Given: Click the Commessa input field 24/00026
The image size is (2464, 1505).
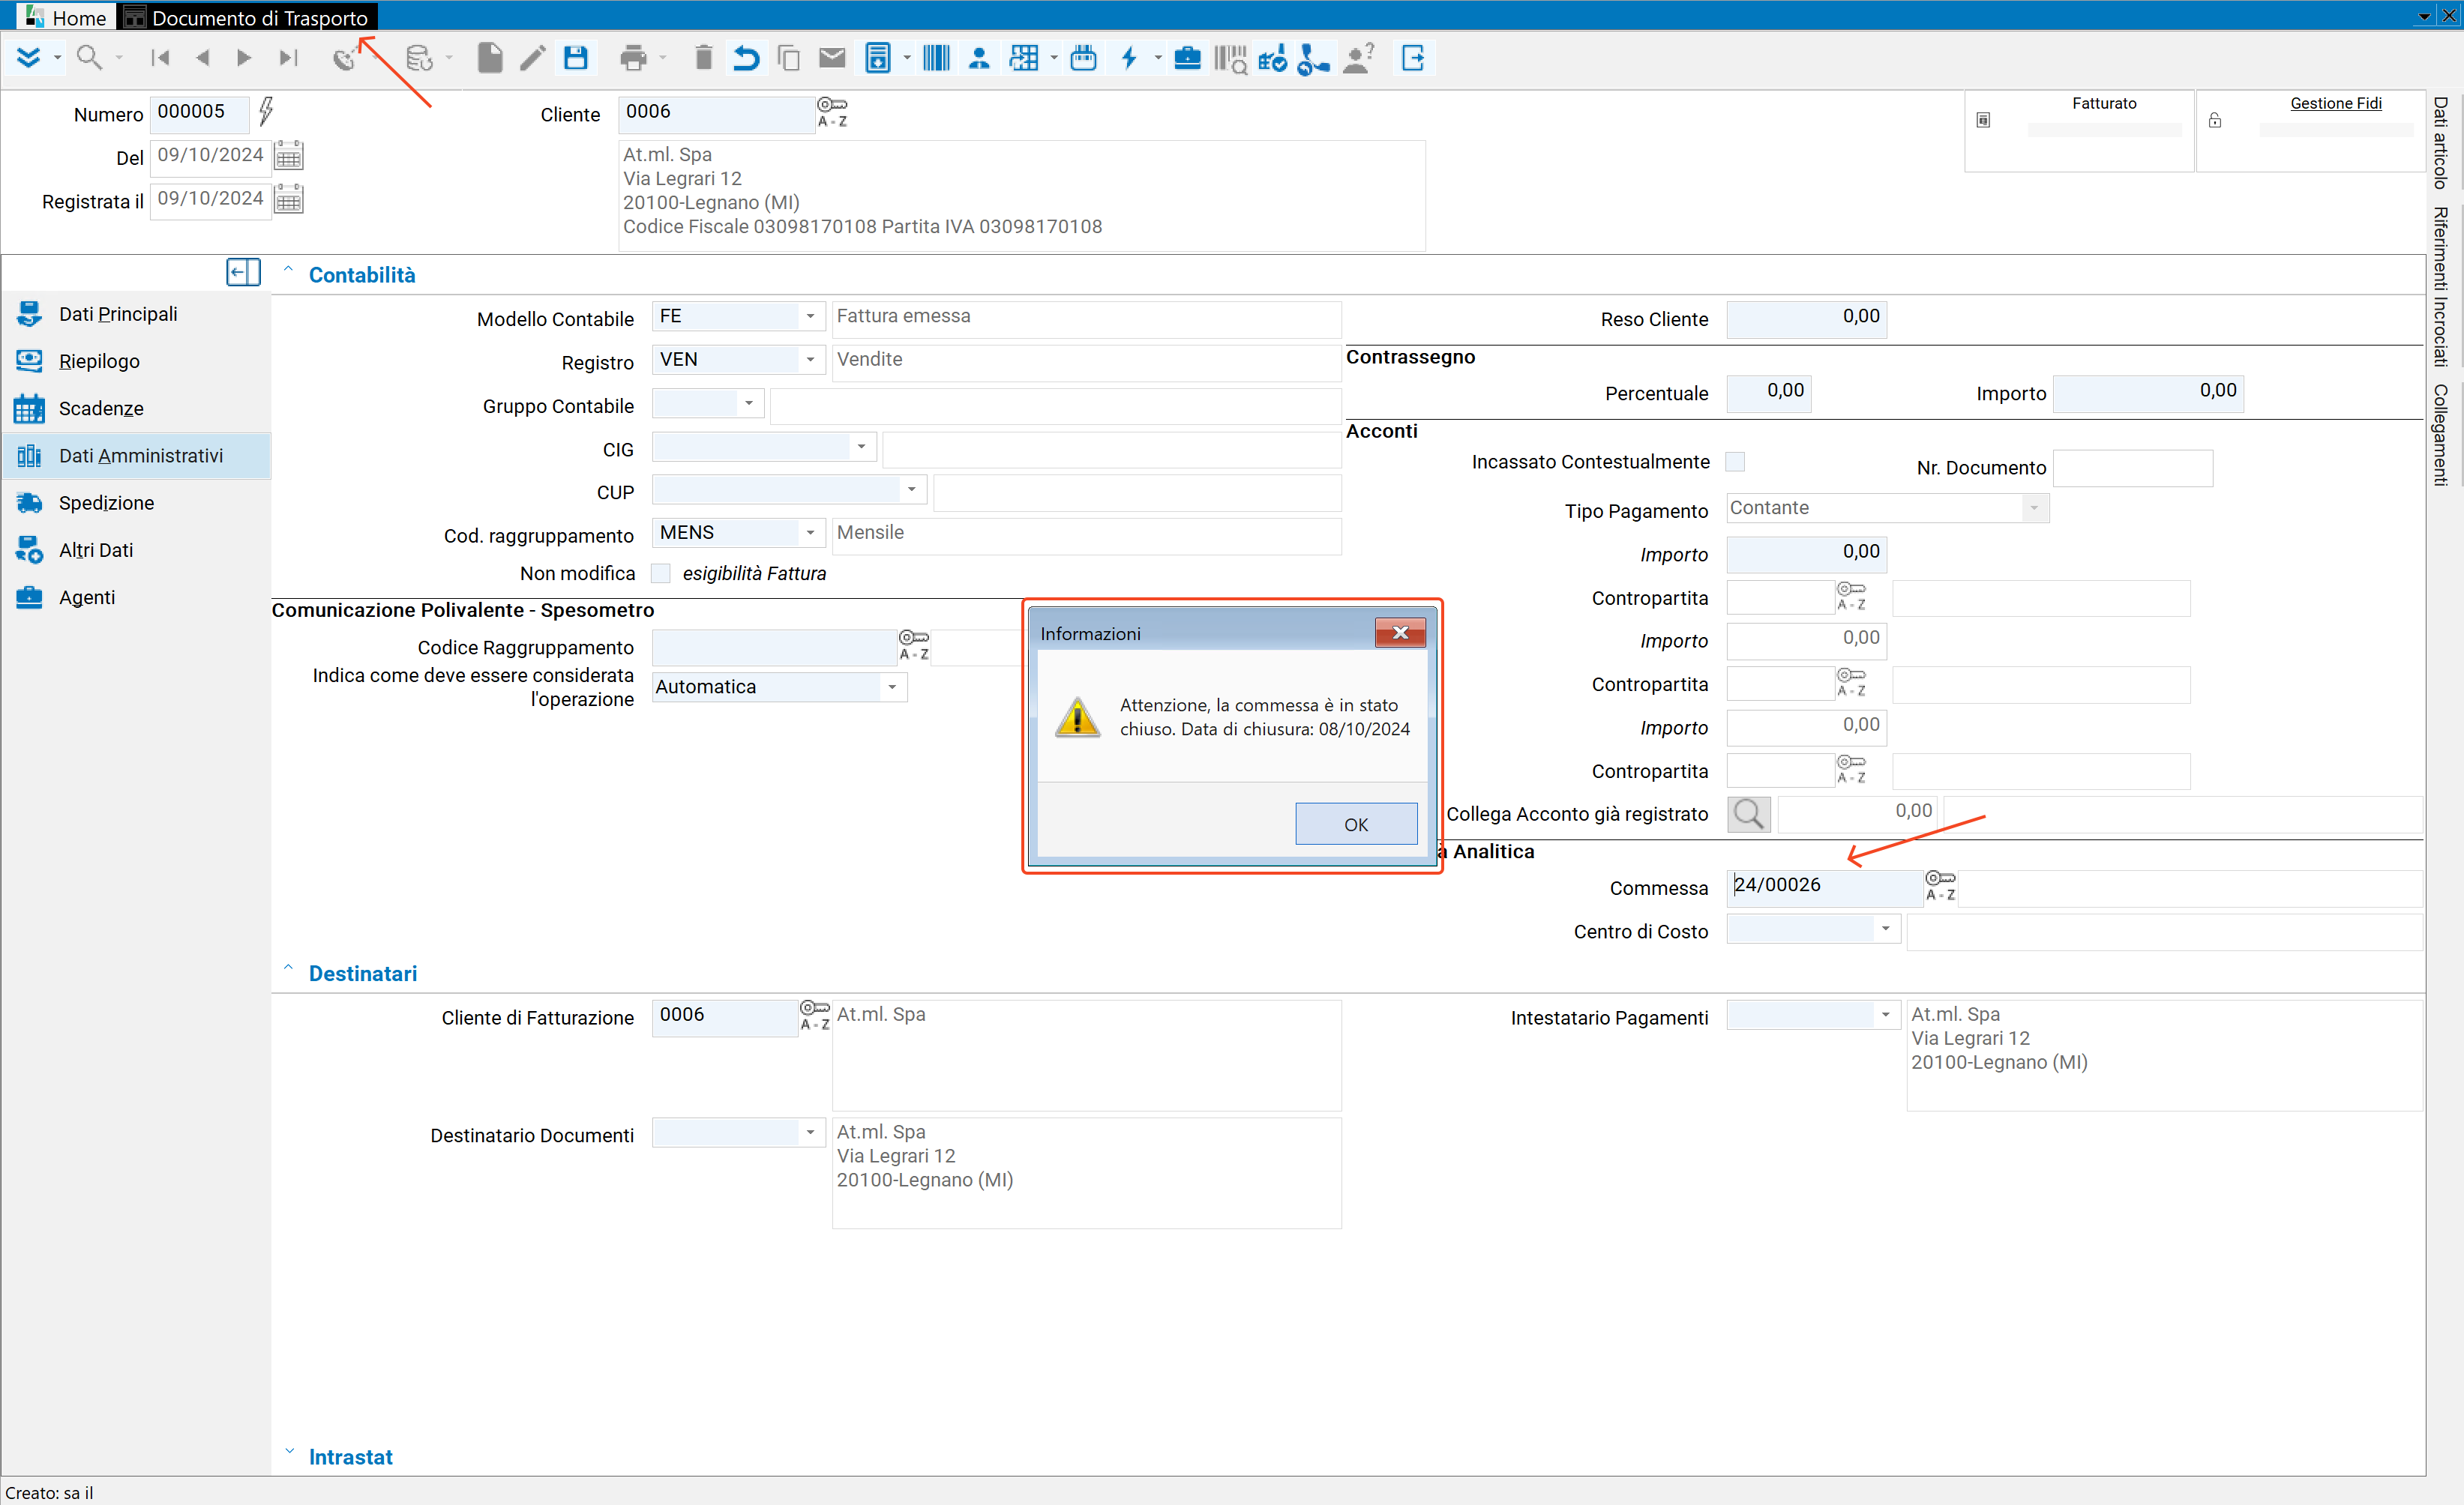Looking at the screenshot, I should coord(1824,887).
